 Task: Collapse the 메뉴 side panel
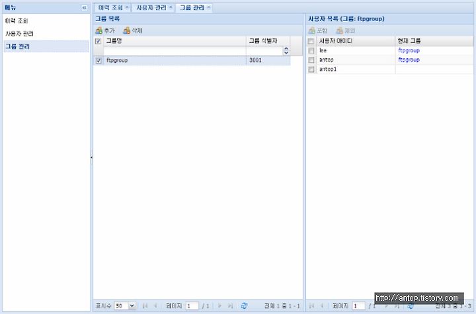pos(85,7)
